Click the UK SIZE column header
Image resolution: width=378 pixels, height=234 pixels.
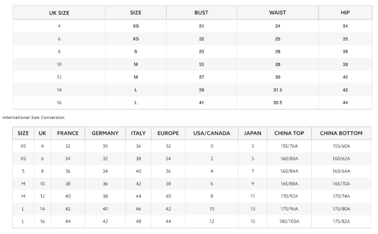(59, 12)
